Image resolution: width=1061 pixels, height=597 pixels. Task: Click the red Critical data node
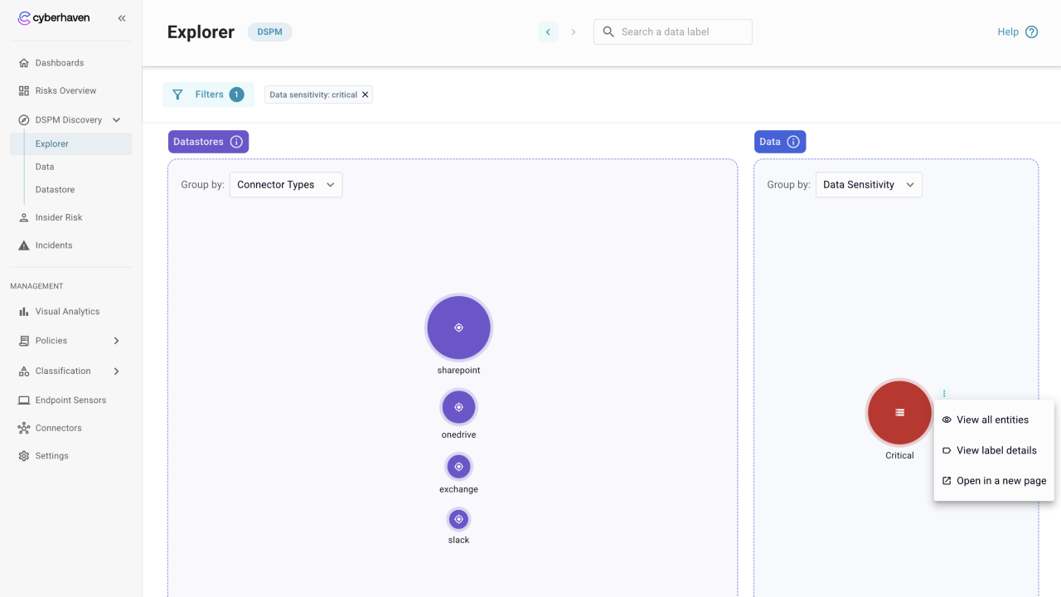tap(899, 413)
